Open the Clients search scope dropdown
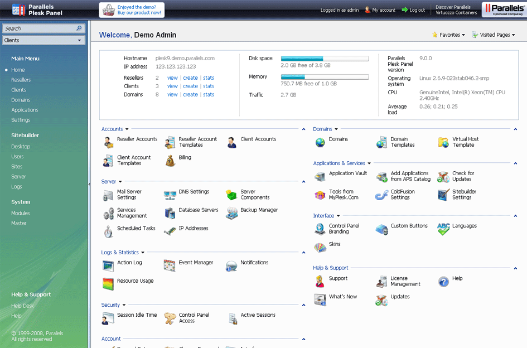 click(43, 40)
